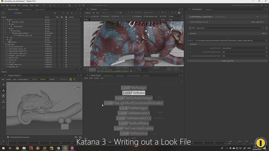The width and height of the screenshot is (269, 151).
Task: Click the wrench icon in Parameters node header
Action: pos(261,17)
